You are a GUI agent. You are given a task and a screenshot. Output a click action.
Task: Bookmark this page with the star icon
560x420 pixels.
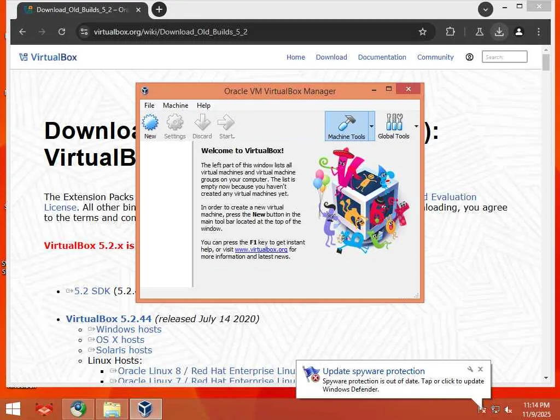423,32
